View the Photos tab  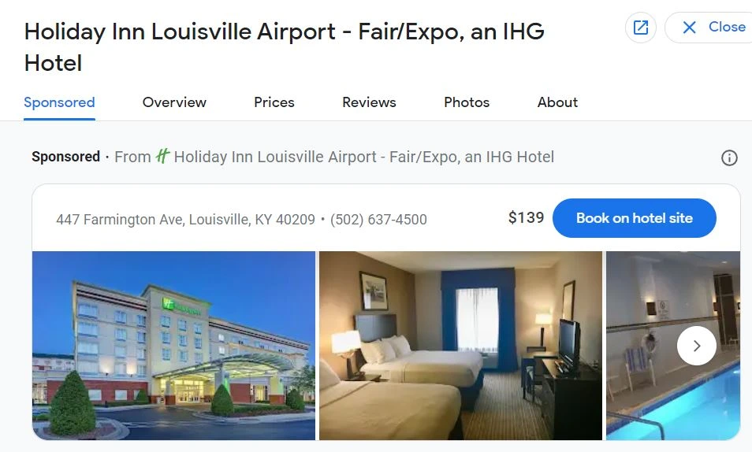466,102
